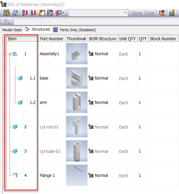Collapse the Assembly1 tree node

(10, 54)
